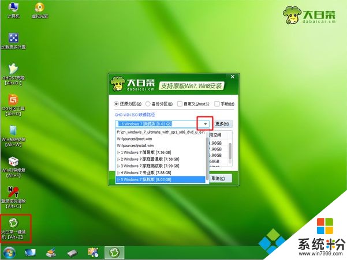Launch DG分区工具 [Alt+D] desktop shortcut
Screen dimensions: 347x260
[x=13, y=105]
